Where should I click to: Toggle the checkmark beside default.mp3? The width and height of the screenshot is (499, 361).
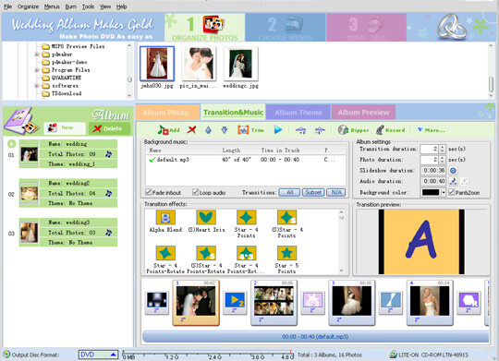point(152,160)
